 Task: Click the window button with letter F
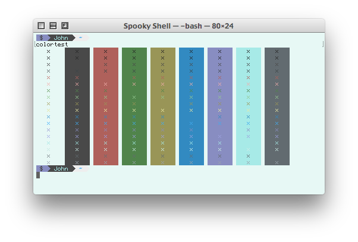tap(65, 26)
